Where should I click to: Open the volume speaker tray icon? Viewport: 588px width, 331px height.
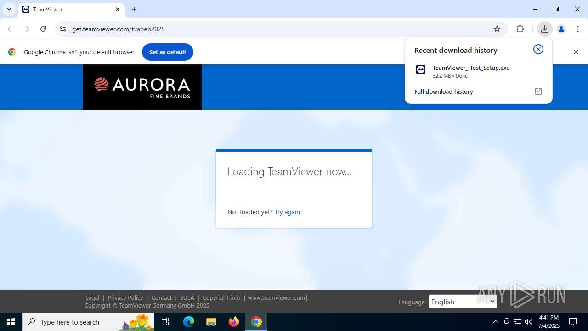[x=529, y=322]
